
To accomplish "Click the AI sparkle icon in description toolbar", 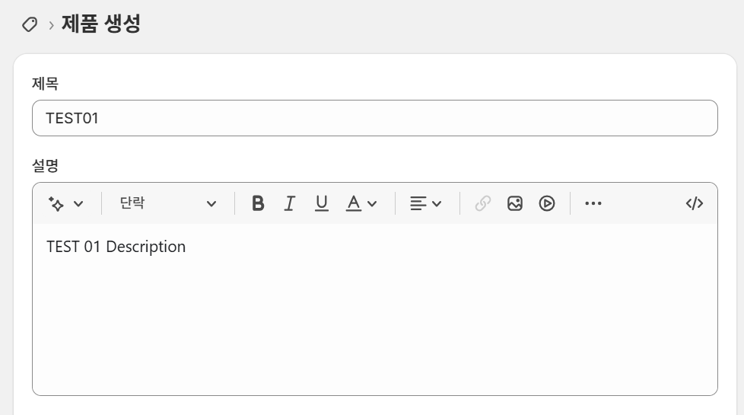I will (x=56, y=203).
